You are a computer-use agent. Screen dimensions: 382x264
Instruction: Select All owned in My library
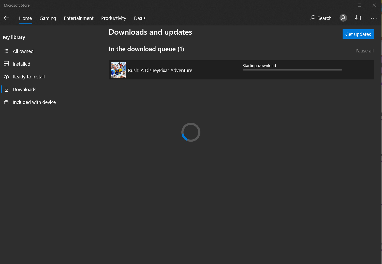coord(23,51)
